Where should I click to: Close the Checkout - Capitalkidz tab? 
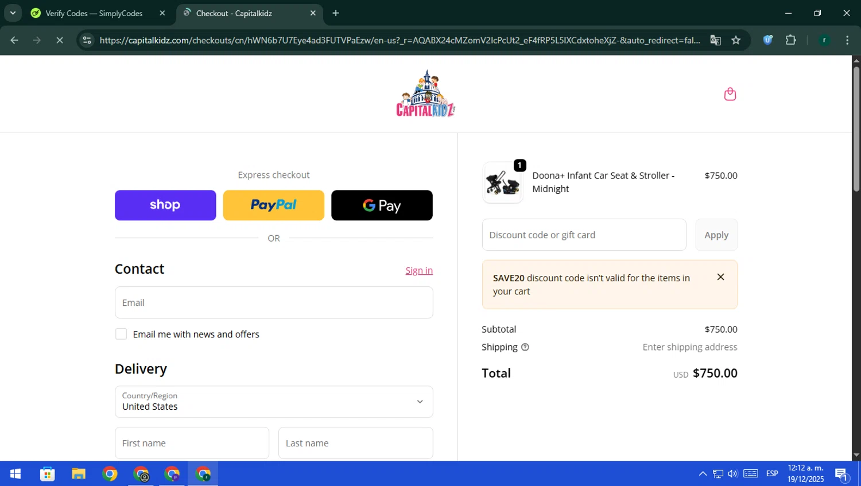pyautogui.click(x=313, y=13)
